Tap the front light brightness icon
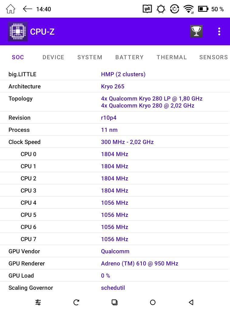The image size is (230, 311). point(161,9)
